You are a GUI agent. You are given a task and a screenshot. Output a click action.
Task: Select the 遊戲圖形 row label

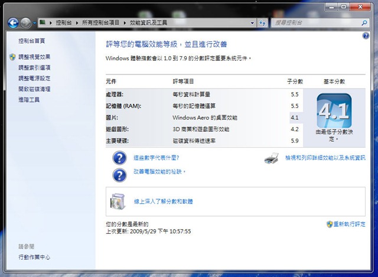(x=117, y=129)
